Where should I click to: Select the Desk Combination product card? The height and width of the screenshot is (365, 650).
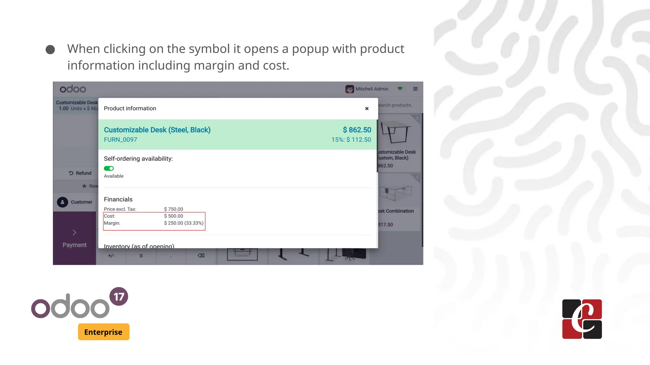[x=399, y=202]
